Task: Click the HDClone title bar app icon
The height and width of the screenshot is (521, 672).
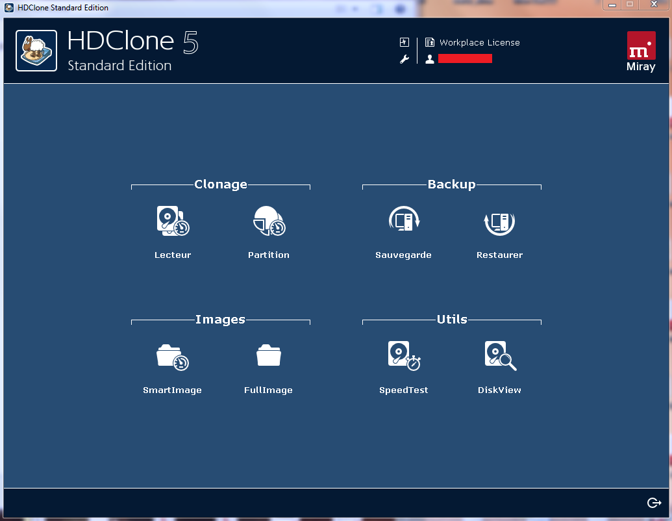Action: click(x=9, y=7)
